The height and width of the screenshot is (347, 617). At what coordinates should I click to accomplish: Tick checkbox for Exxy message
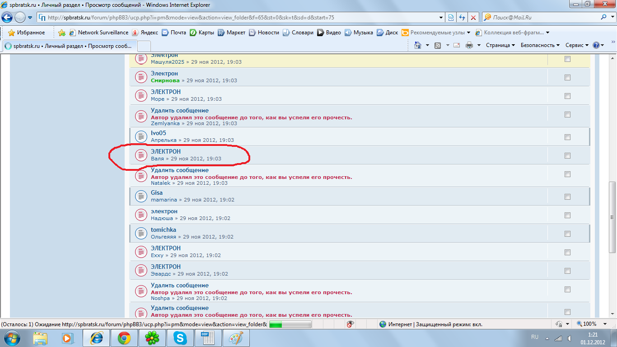click(567, 252)
